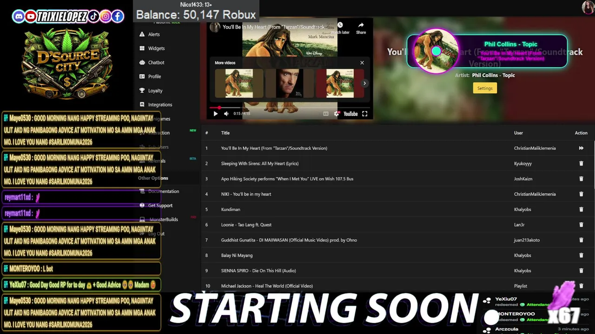Viewport: 595px width, 334px height.
Task: Click the User column header
Action: click(518, 133)
